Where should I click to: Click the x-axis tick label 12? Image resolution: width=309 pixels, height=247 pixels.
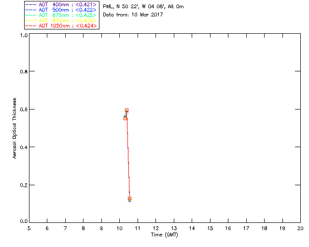point(155,228)
